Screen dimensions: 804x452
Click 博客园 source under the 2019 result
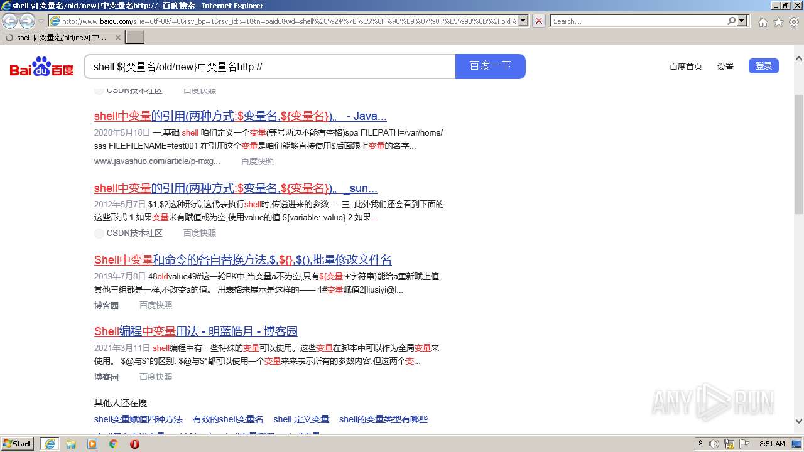[107, 305]
